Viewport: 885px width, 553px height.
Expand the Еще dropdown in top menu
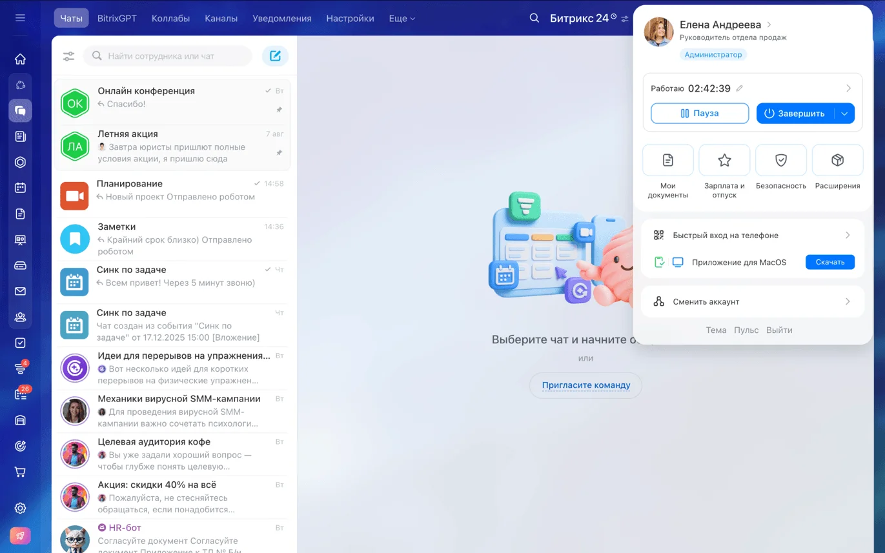click(402, 19)
